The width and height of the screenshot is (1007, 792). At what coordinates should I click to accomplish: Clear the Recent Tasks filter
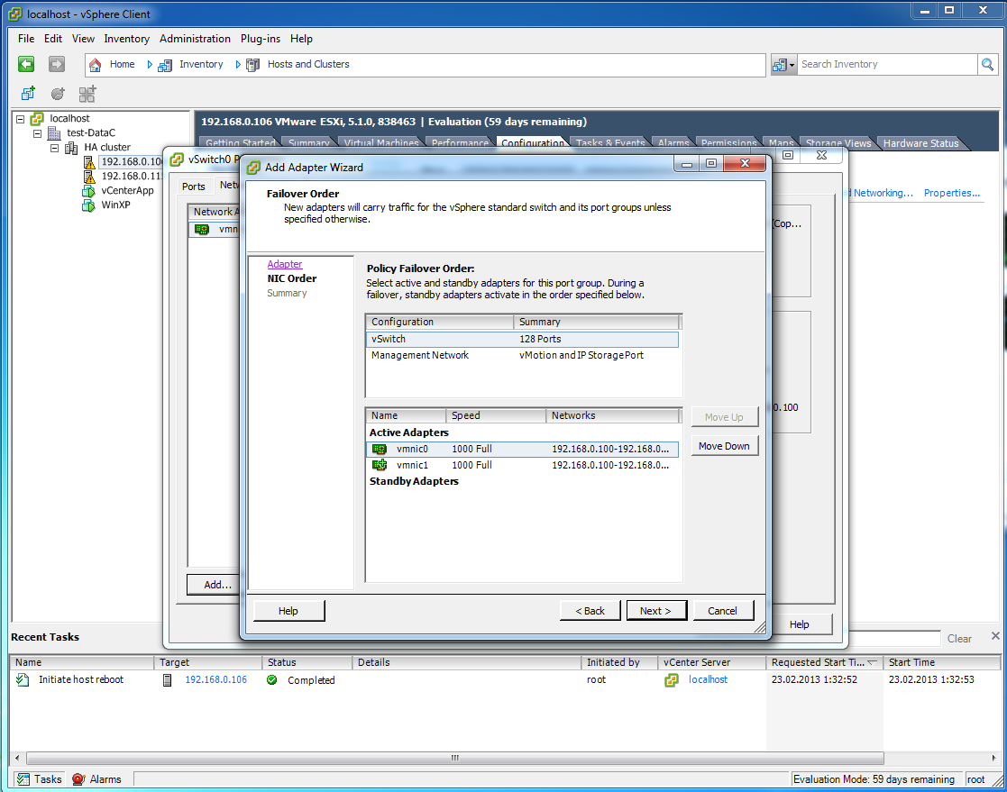click(x=959, y=639)
